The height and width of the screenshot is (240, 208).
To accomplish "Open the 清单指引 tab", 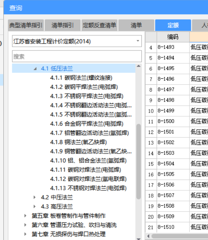I will [63, 25].
